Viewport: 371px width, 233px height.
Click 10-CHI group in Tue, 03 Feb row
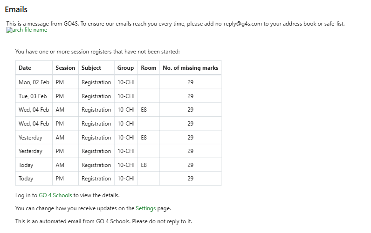(126, 96)
